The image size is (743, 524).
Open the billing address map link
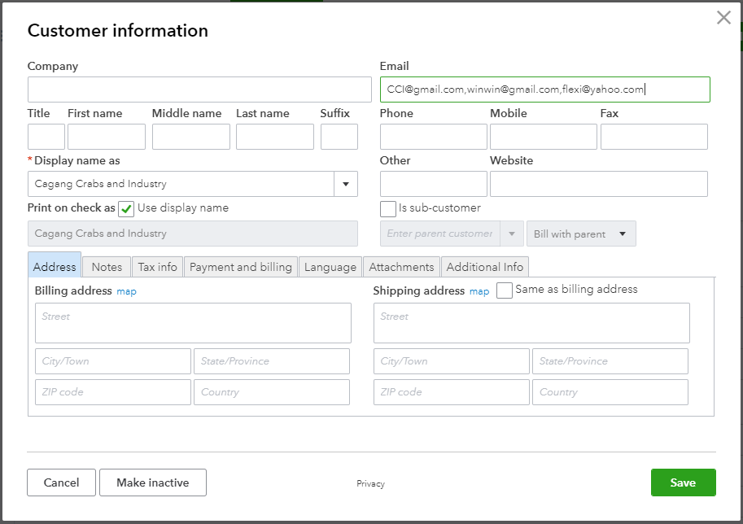[x=126, y=291]
